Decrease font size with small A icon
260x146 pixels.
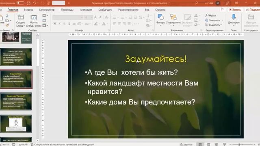click(100, 17)
